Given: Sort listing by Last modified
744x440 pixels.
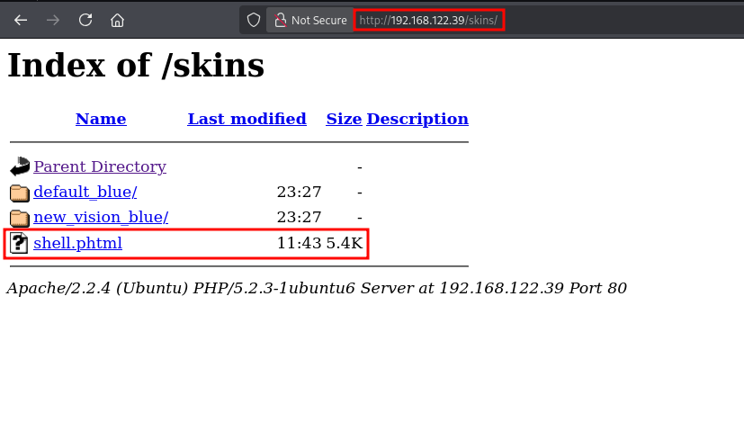Looking at the screenshot, I should click(x=247, y=119).
